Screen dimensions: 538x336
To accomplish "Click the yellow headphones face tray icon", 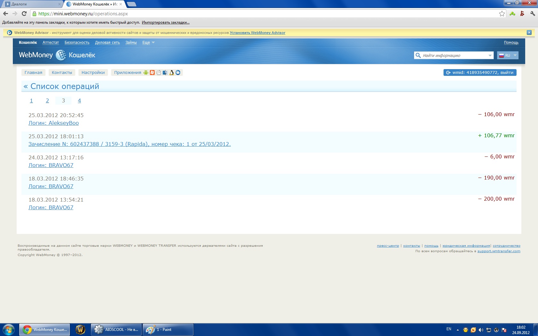I will [466, 330].
